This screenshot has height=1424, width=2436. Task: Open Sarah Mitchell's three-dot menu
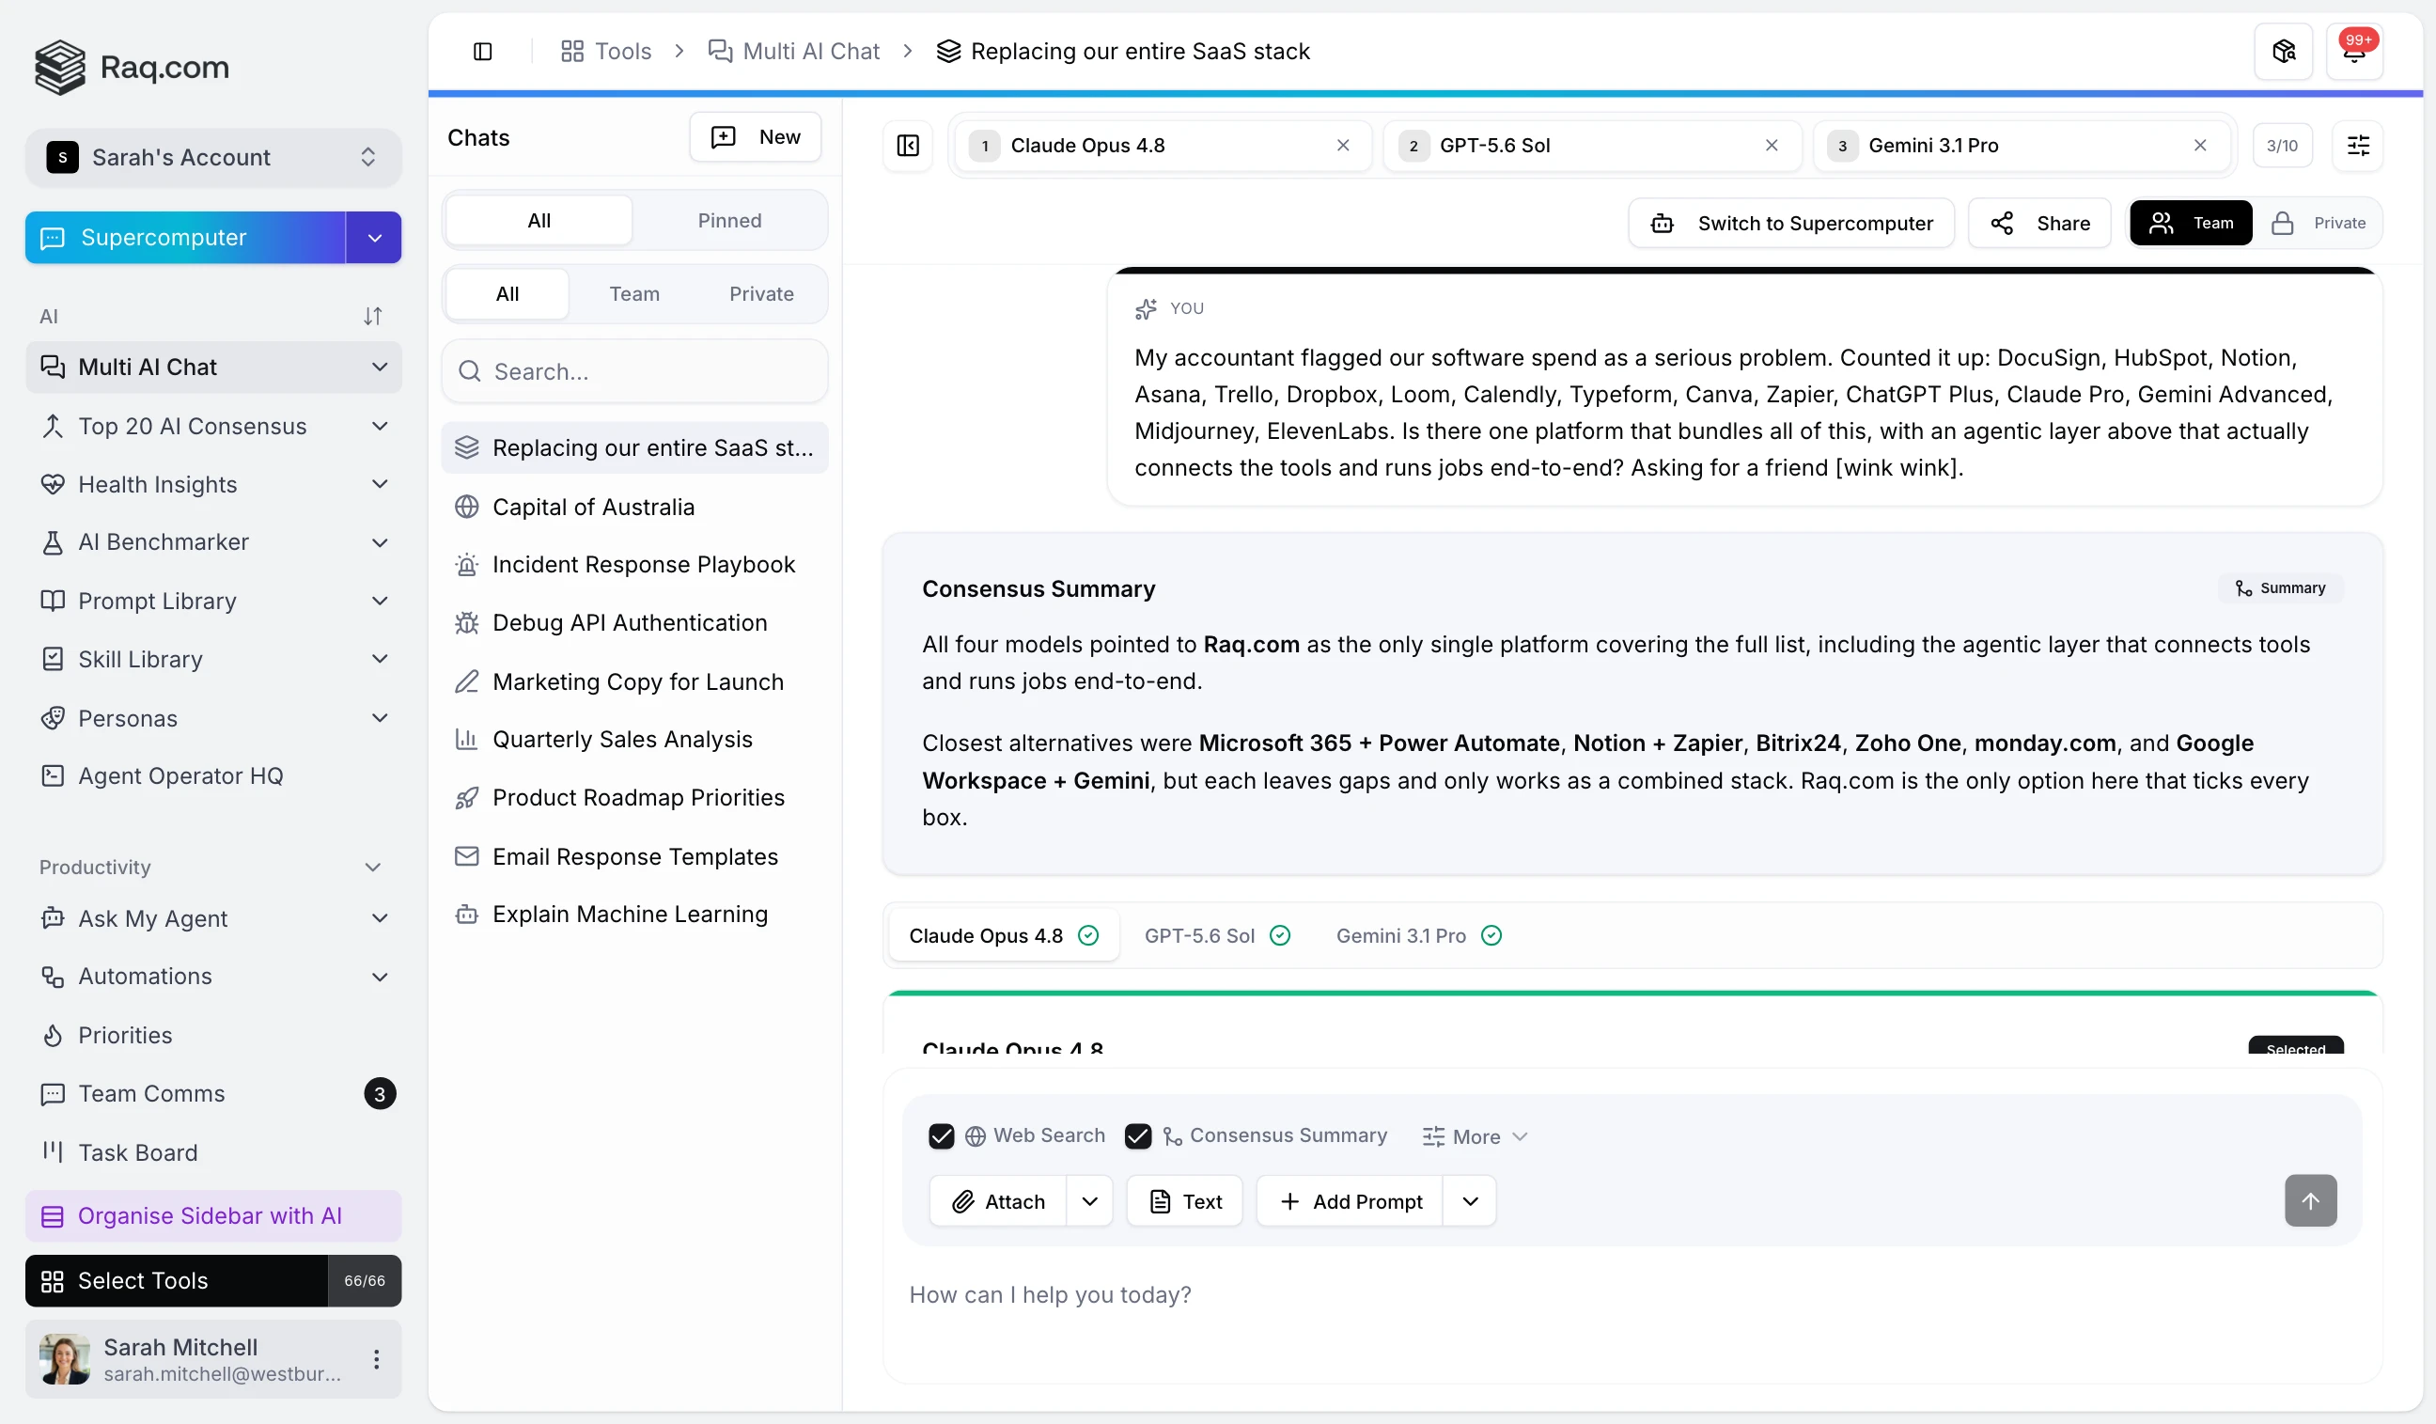click(376, 1359)
